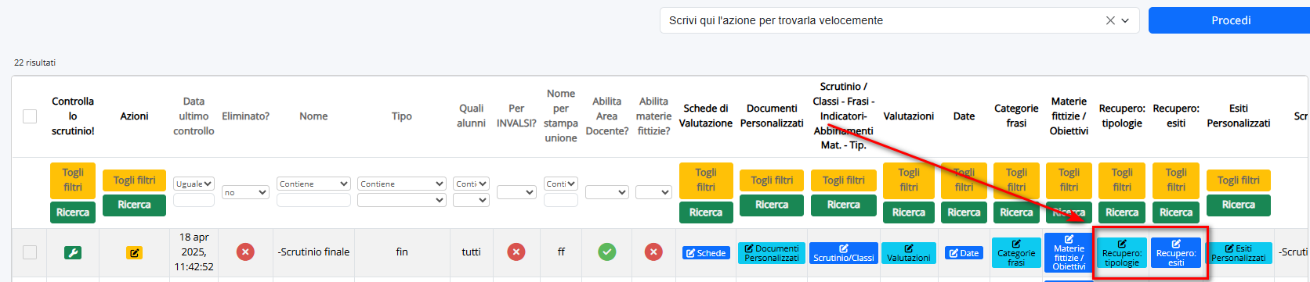Open Recupero: tipologie for Scrutinio finale
Viewport: 1310px width, 282px height.
[x=1122, y=253]
